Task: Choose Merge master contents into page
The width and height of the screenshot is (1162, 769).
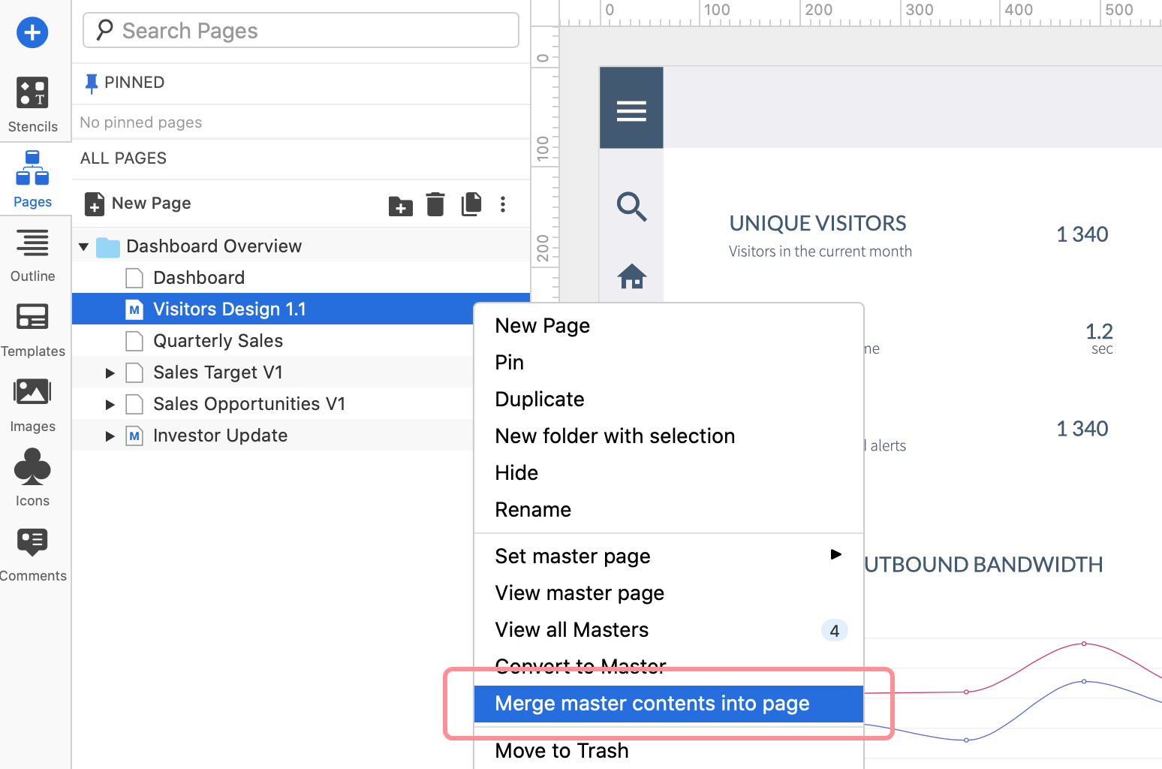Action: pyautogui.click(x=652, y=704)
